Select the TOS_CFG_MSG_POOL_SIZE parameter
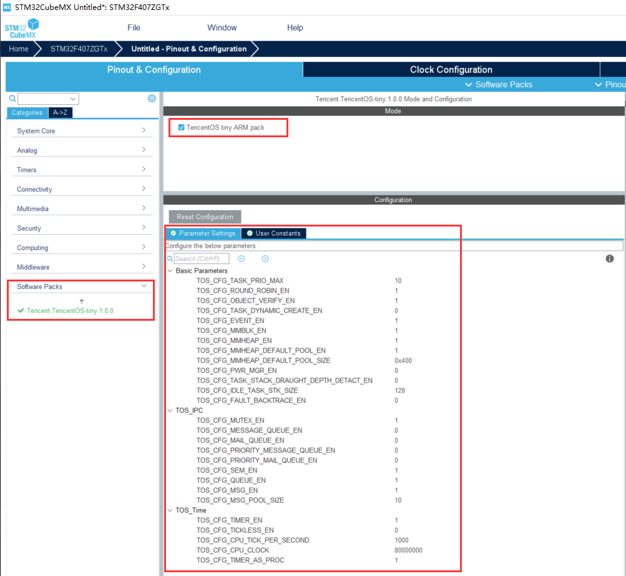The image size is (626, 576). (x=240, y=500)
